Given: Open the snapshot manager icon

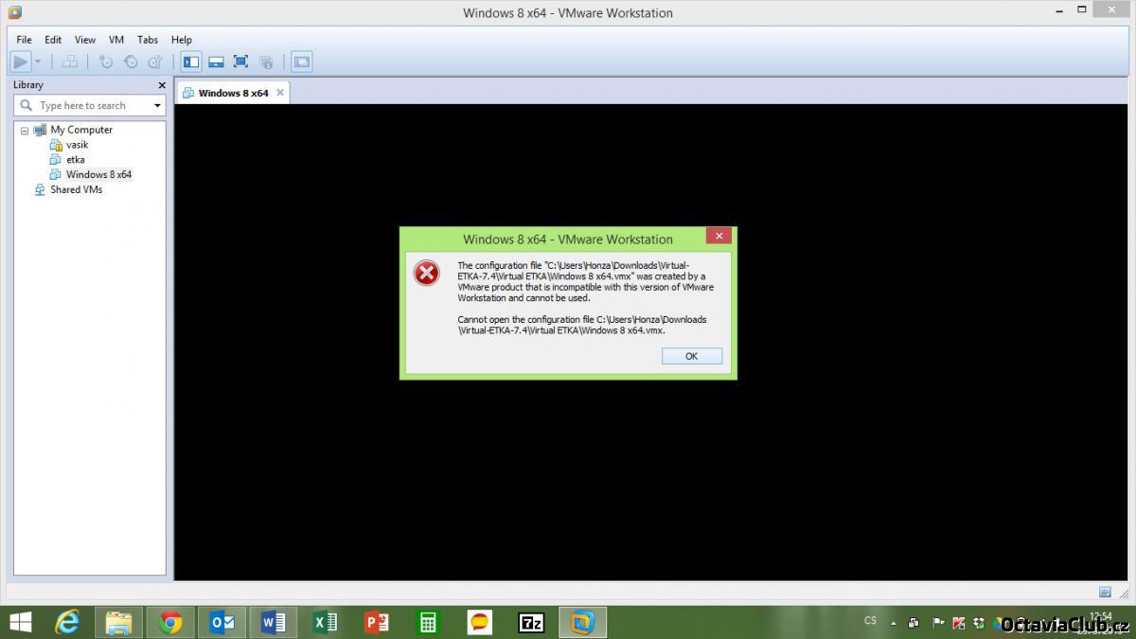Looking at the screenshot, I should pyautogui.click(x=154, y=62).
